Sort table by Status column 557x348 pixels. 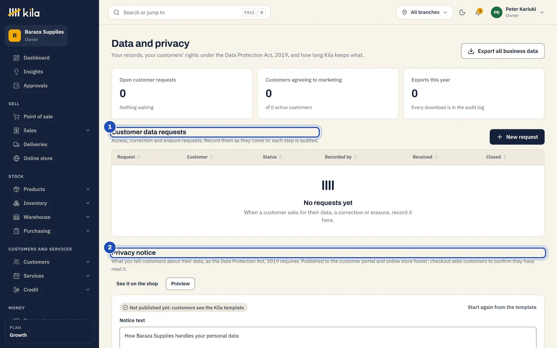click(x=272, y=157)
